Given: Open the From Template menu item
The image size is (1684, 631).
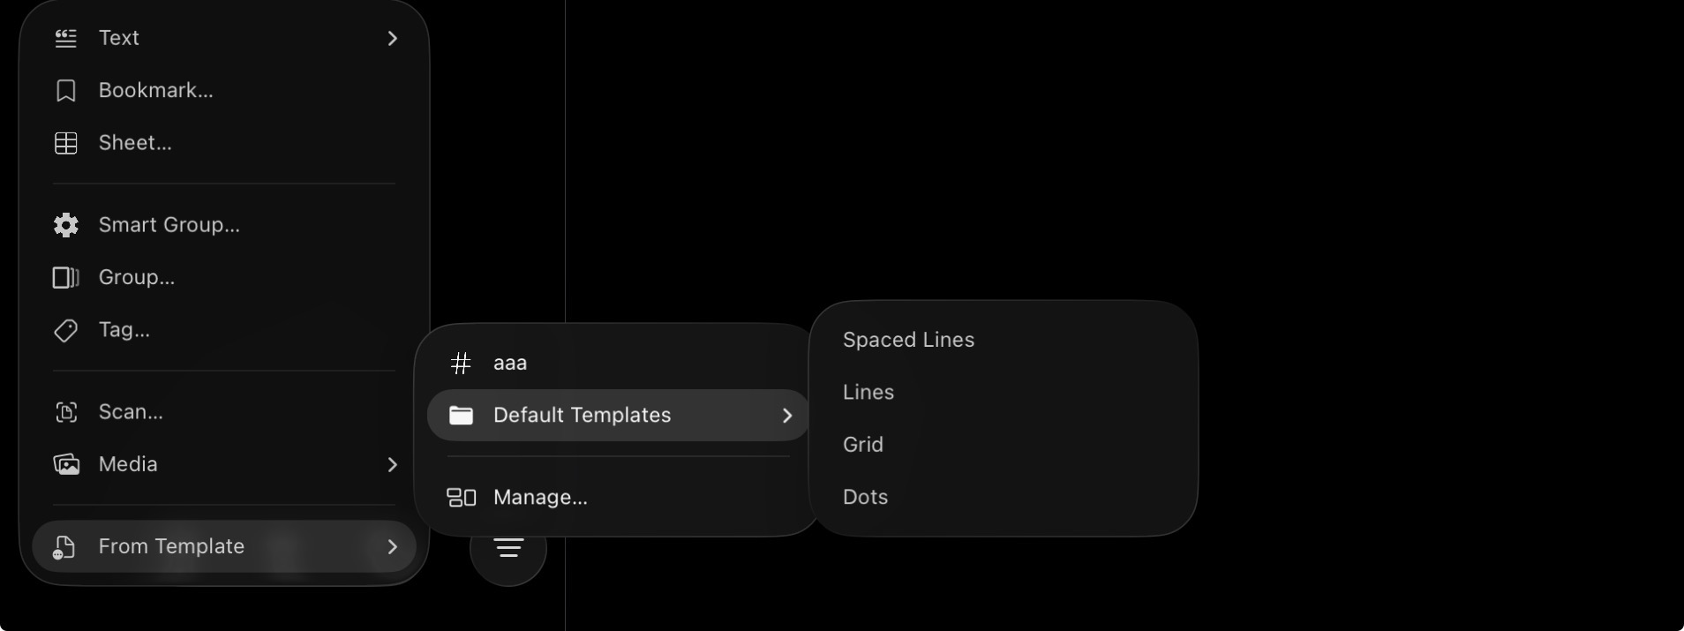Looking at the screenshot, I should click(x=171, y=546).
